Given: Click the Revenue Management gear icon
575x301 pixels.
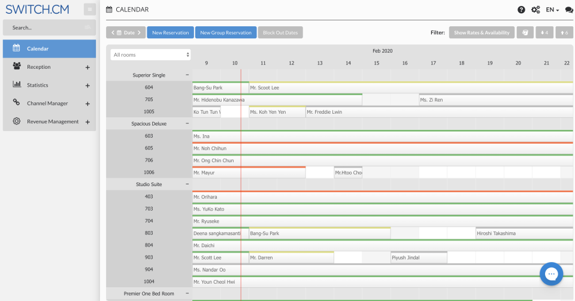Looking at the screenshot, I should (17, 121).
